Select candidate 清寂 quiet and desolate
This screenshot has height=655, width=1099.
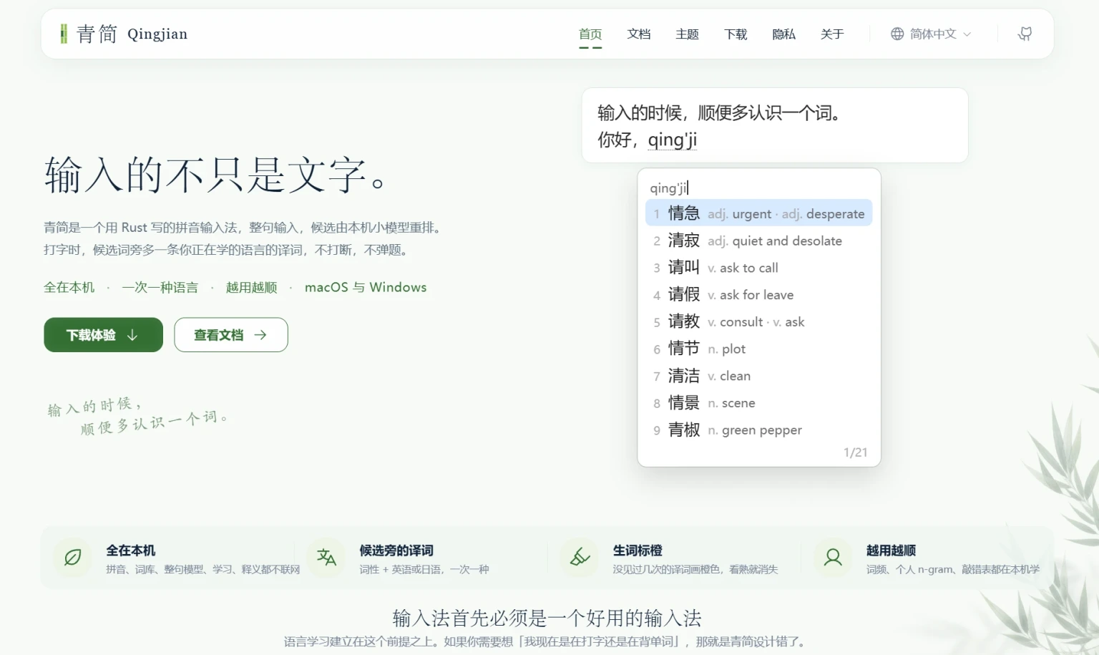758,241
